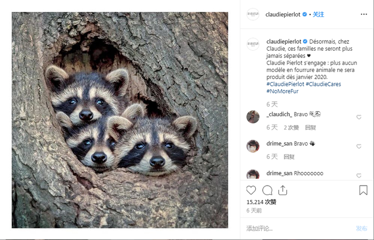The width and height of the screenshot is (374, 240).
Task: Reply to _claudich_'s comment
Action: 310,127
